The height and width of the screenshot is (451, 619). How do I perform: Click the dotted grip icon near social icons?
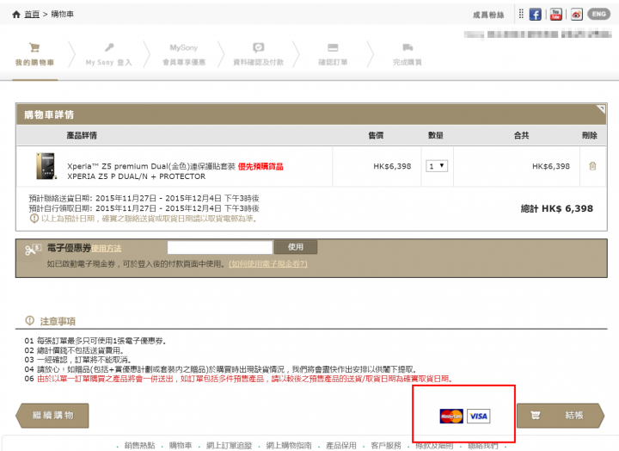(x=521, y=14)
